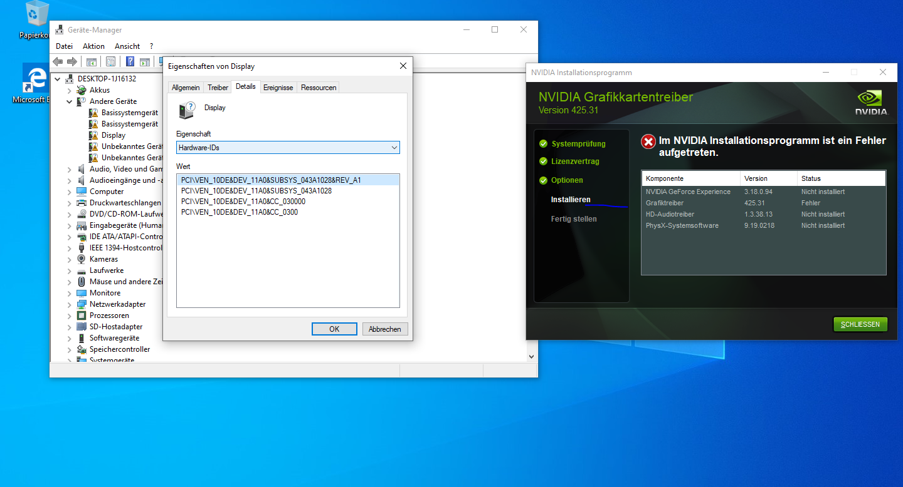903x487 pixels.
Task: Open the Properties sheet toolbar icon
Action: click(x=110, y=61)
